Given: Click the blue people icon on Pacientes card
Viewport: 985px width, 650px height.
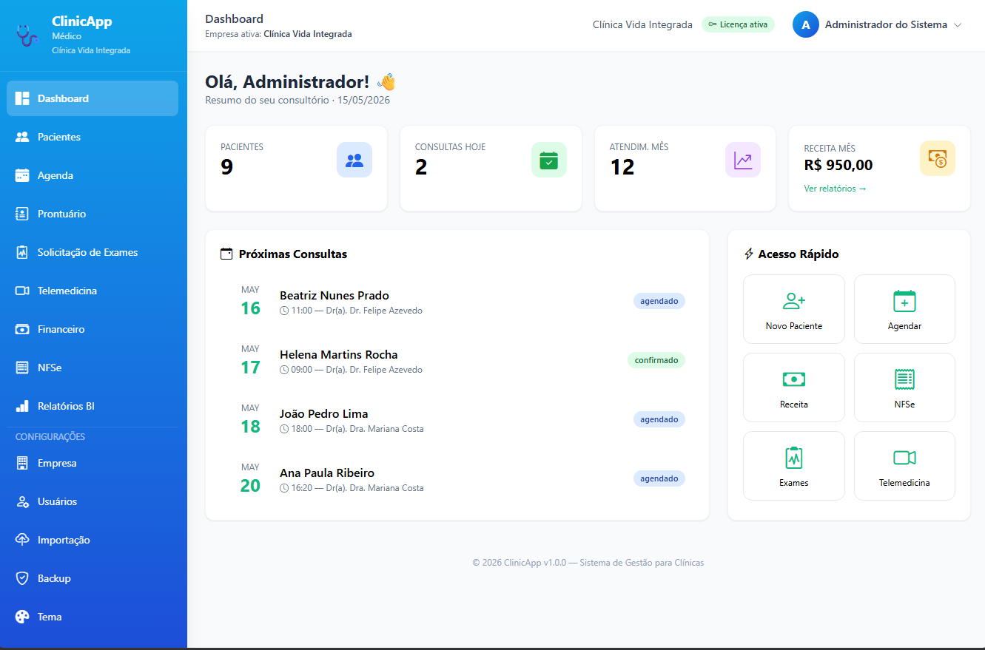Looking at the screenshot, I should (354, 160).
